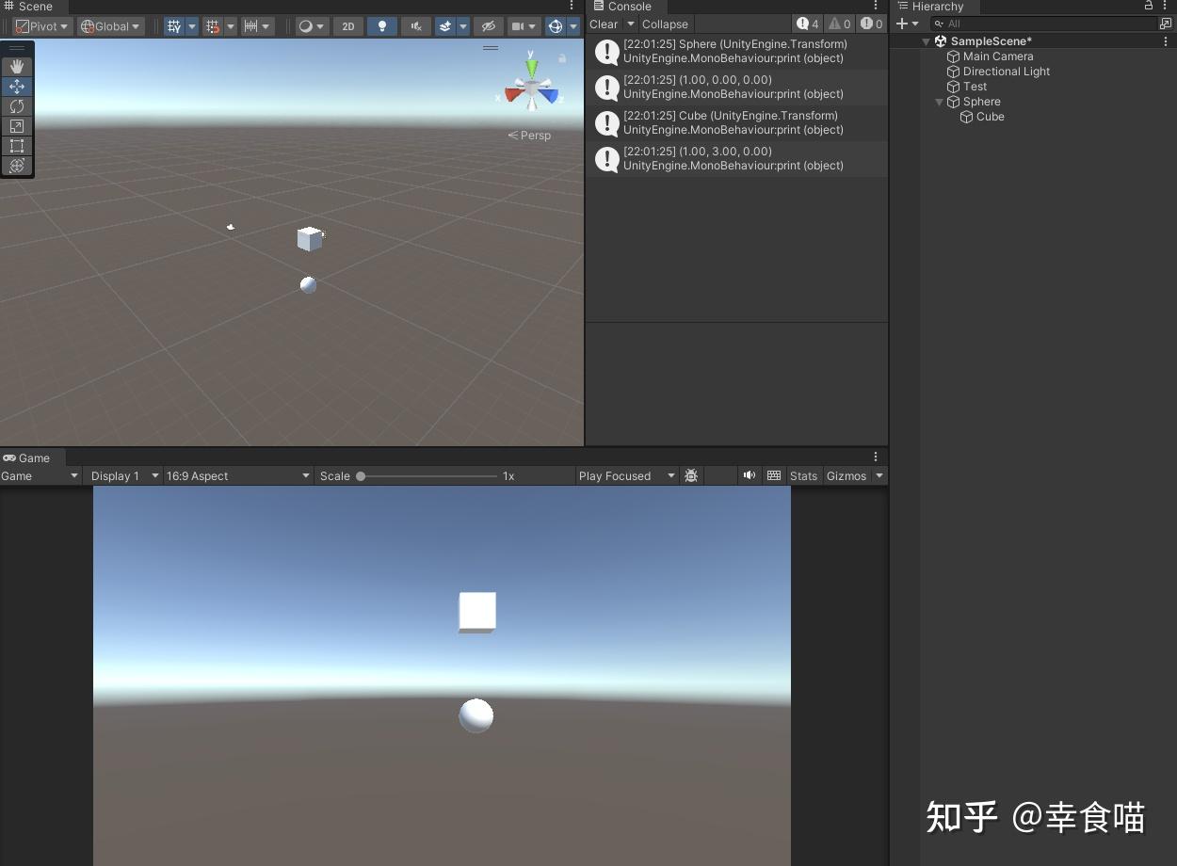Image resolution: width=1177 pixels, height=866 pixels.
Task: Select the Rect Transform tool
Action: (16, 146)
